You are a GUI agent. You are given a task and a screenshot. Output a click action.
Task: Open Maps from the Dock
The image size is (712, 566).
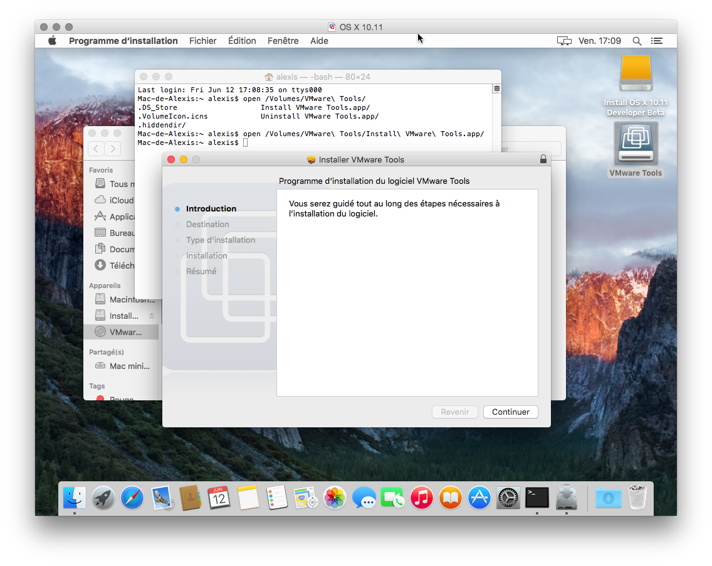(306, 498)
